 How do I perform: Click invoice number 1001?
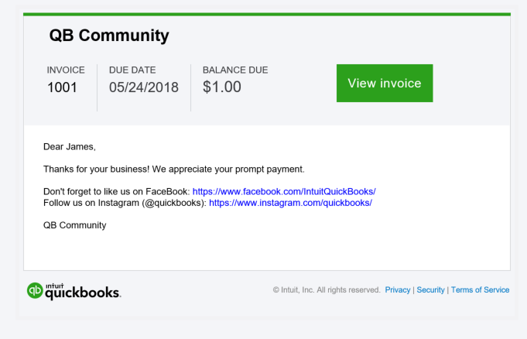(x=62, y=87)
